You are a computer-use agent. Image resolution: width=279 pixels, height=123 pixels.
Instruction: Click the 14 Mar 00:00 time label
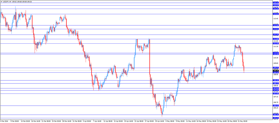[25, 121]
